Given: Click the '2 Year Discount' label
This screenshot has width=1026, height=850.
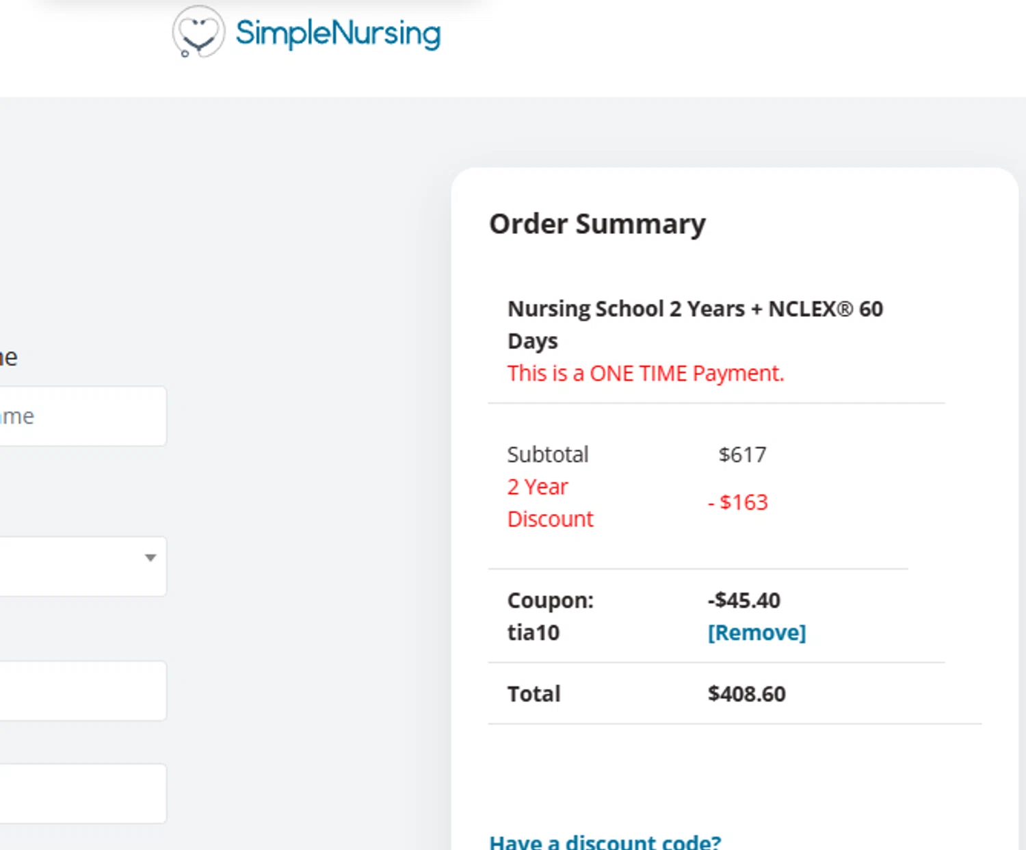Looking at the screenshot, I should (x=551, y=502).
